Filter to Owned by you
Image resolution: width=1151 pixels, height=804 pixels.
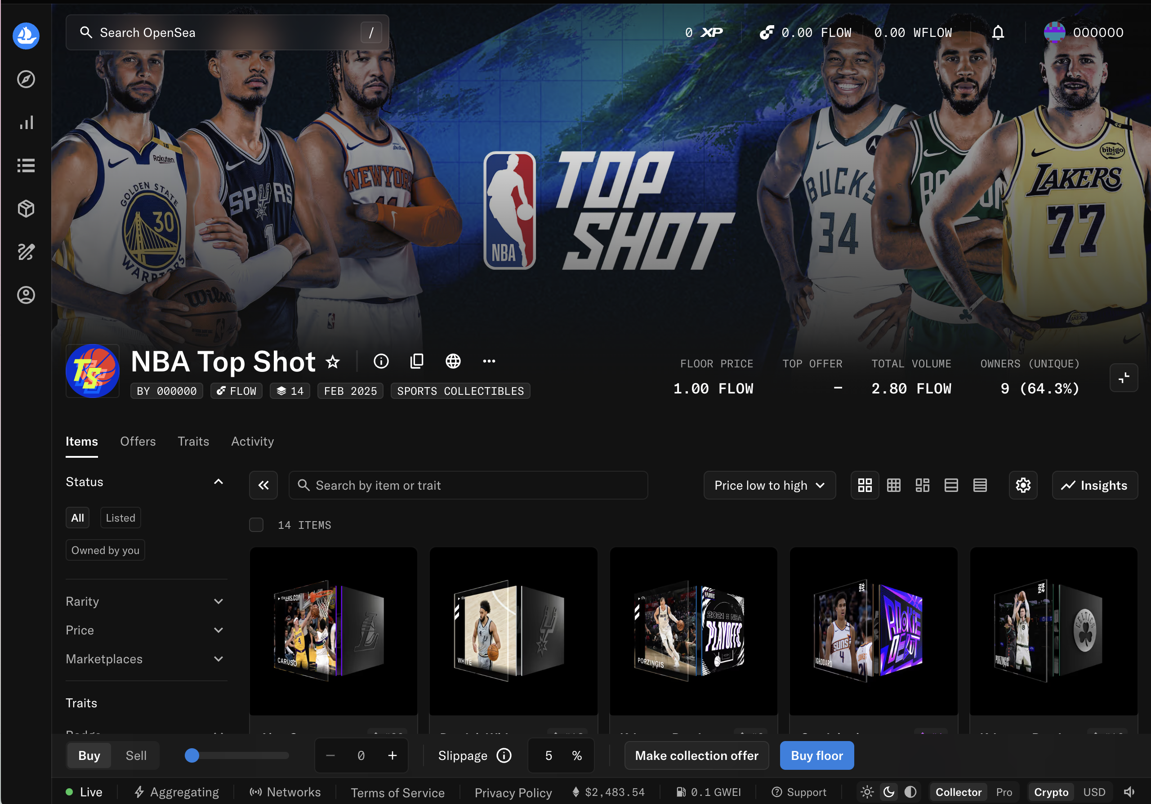tap(105, 550)
